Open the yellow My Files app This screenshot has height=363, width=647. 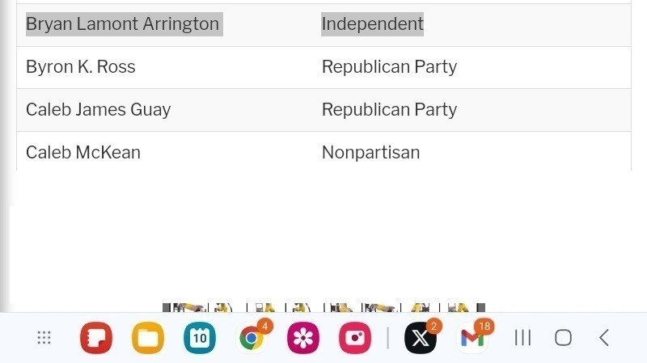point(148,338)
